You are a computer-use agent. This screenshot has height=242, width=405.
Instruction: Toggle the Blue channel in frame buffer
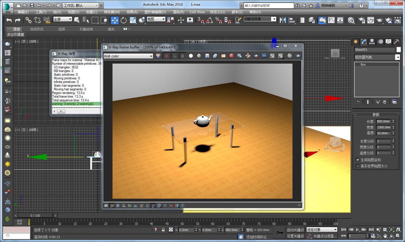(183, 56)
